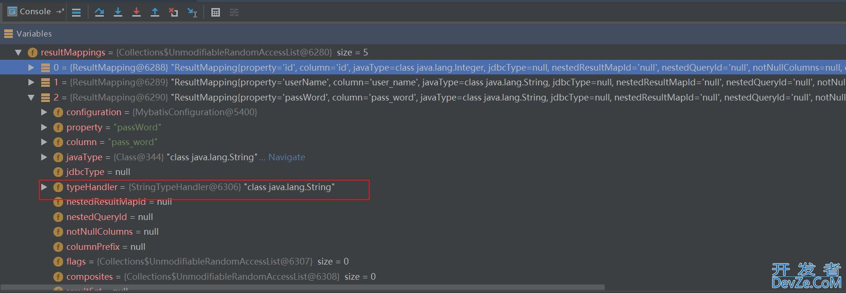Select the highlighted ResultMapping@6288 row text
Screen dimensions: 846x293
(449, 67)
